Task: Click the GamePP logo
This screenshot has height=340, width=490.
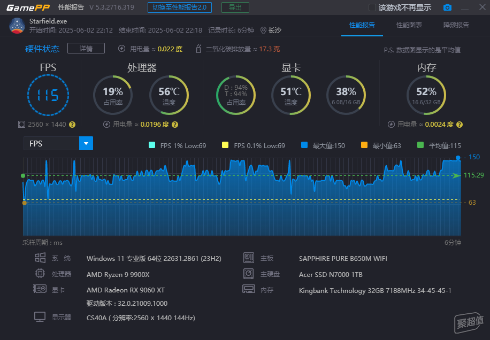Action: click(28, 7)
